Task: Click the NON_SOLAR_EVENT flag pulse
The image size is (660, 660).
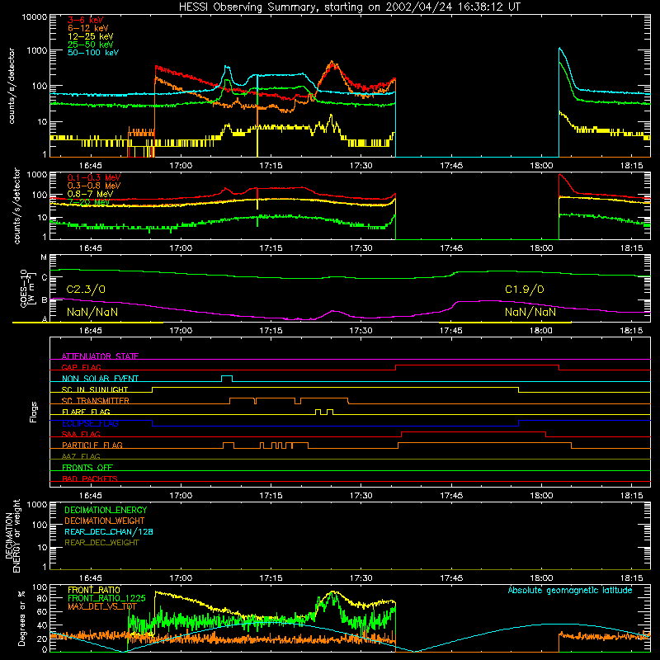Action: coord(227,378)
